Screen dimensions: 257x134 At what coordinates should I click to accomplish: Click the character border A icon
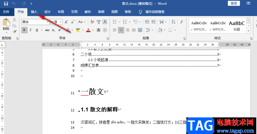pos(105,22)
